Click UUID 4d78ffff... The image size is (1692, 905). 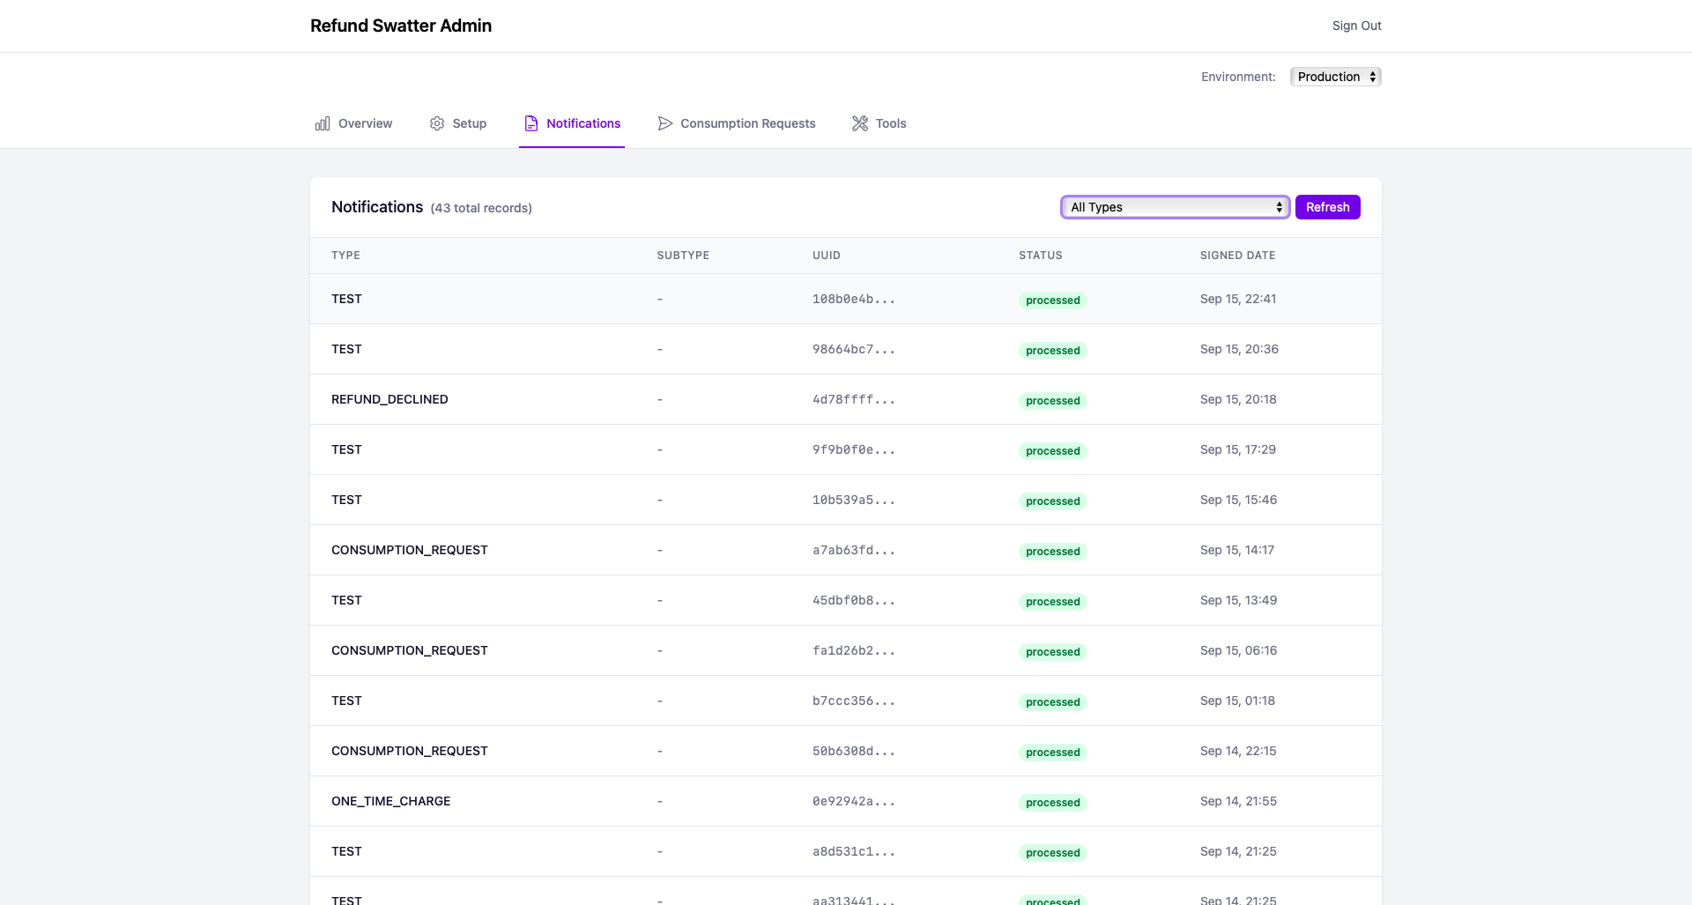point(854,400)
